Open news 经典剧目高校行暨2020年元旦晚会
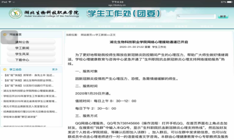Image resolution: width=234 pixels, height=140 pixels. coord(30,112)
